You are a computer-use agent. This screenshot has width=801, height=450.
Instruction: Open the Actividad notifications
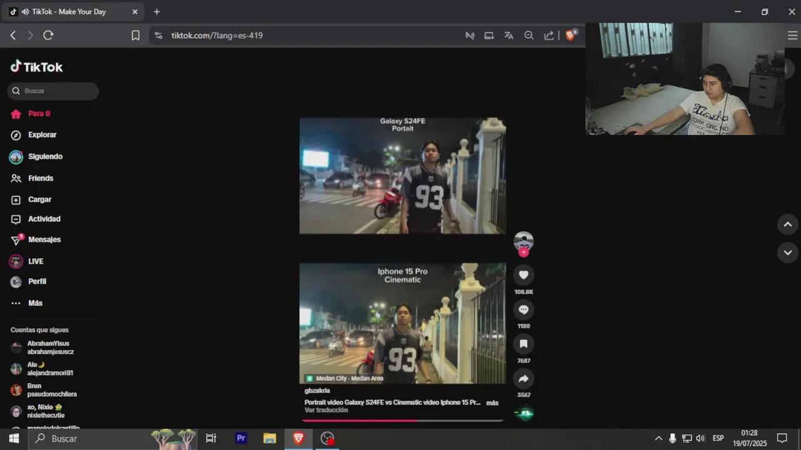[44, 219]
